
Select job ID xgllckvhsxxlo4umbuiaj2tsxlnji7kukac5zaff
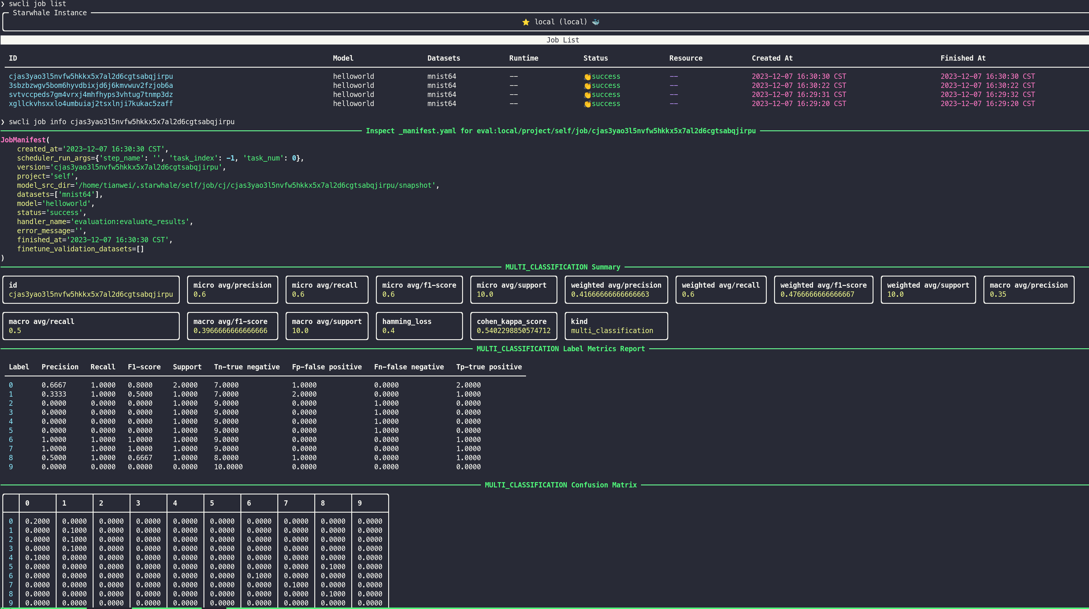(x=91, y=103)
